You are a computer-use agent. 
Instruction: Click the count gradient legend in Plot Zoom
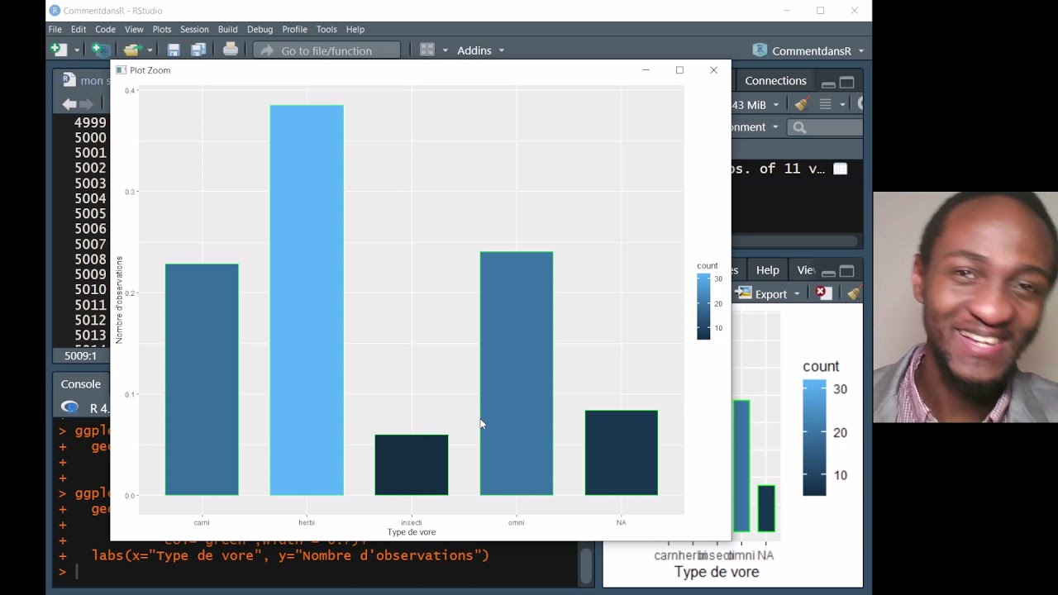point(703,307)
